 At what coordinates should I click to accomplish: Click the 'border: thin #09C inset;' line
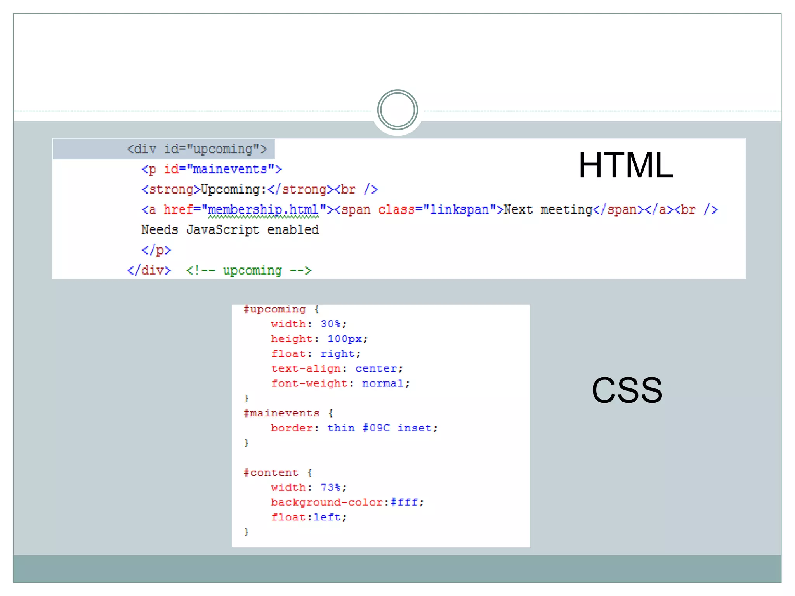[x=354, y=428]
